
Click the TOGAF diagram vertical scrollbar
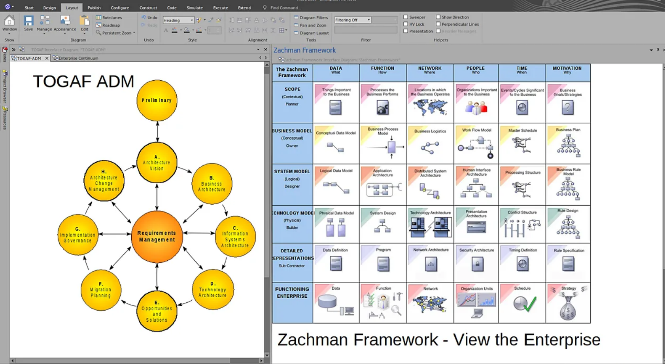click(267, 210)
